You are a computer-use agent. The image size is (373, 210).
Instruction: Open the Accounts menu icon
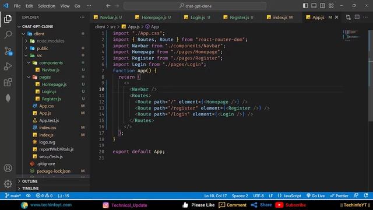(x=8, y=168)
